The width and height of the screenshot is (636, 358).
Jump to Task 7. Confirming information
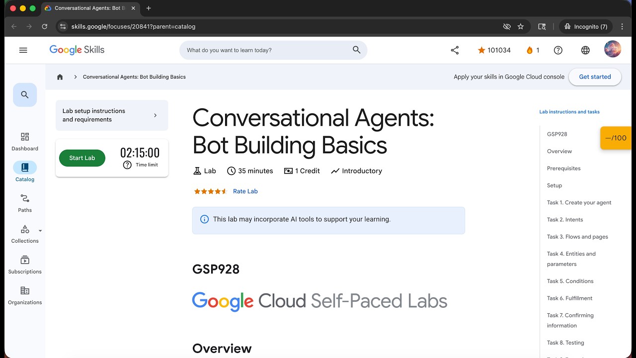[x=570, y=321]
